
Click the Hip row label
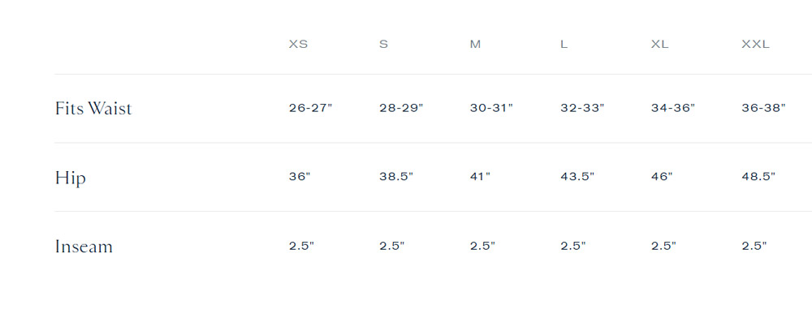(71, 178)
